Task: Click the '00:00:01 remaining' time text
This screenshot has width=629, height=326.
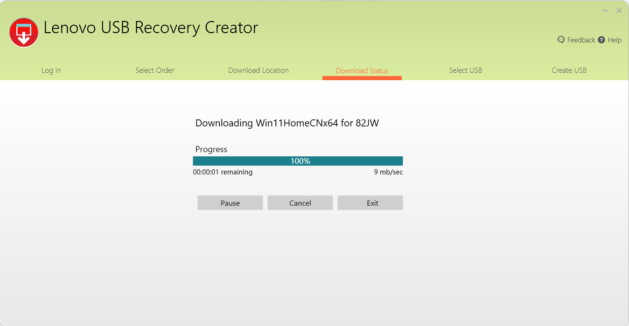Action: click(223, 172)
